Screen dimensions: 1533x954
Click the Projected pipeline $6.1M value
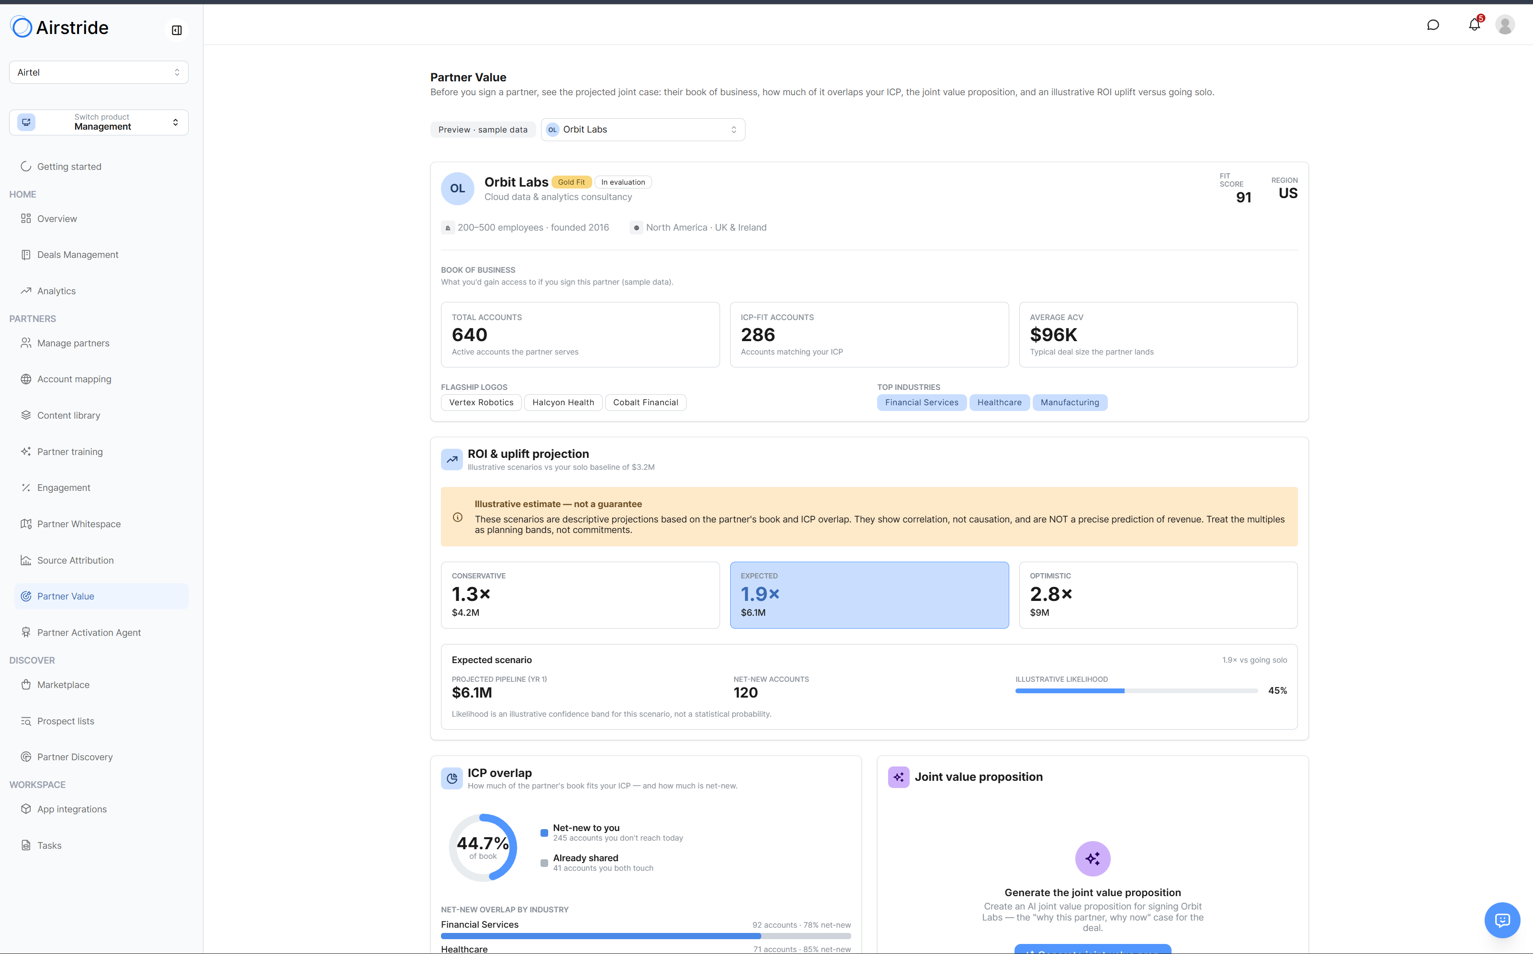[472, 693]
